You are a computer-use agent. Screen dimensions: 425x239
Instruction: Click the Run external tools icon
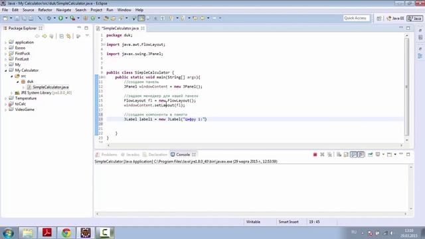tap(72, 18)
